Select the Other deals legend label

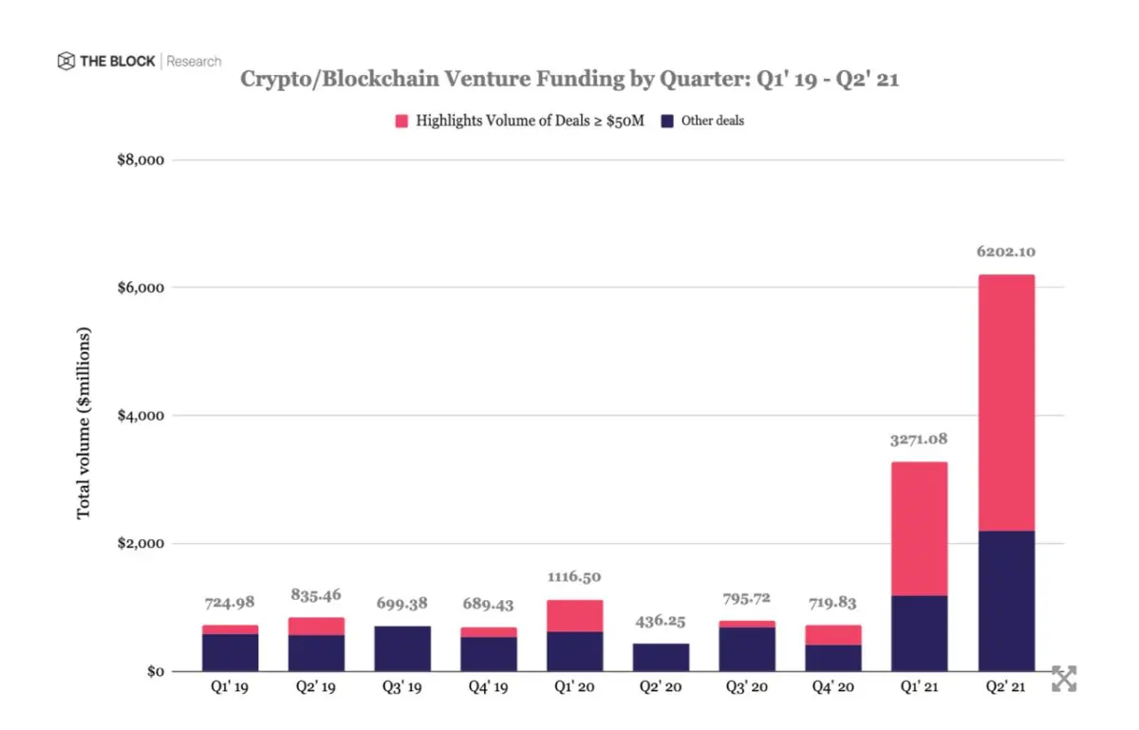(x=713, y=121)
